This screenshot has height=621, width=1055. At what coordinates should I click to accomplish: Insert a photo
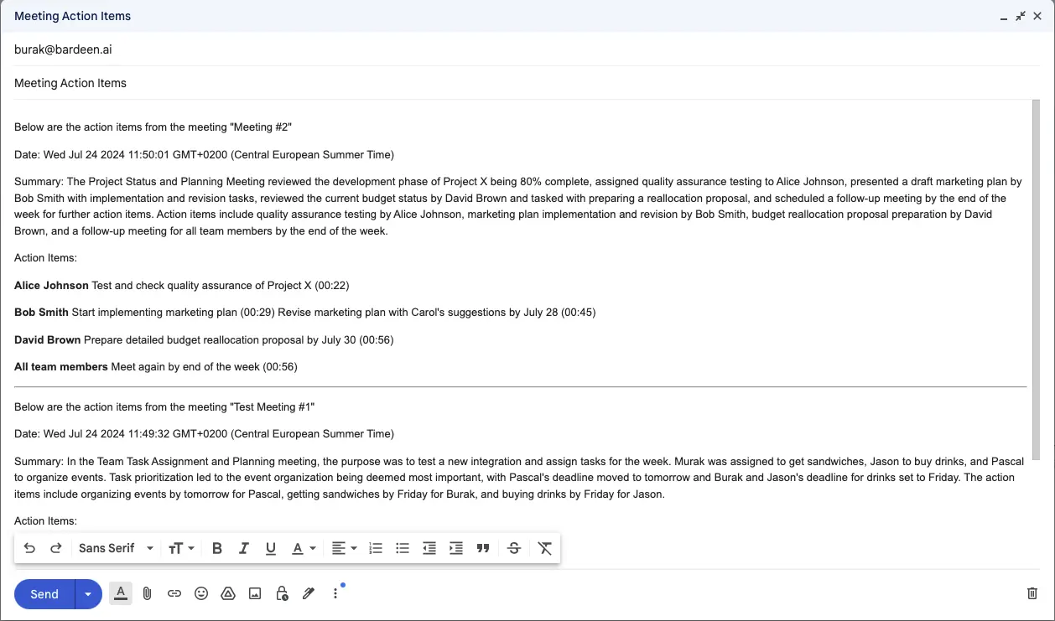tap(255, 593)
